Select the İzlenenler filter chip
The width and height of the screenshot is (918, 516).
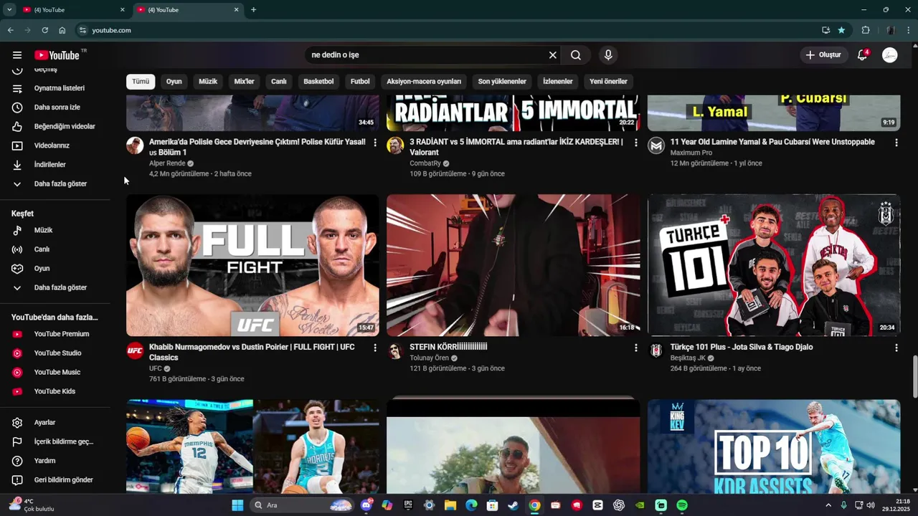pos(558,81)
